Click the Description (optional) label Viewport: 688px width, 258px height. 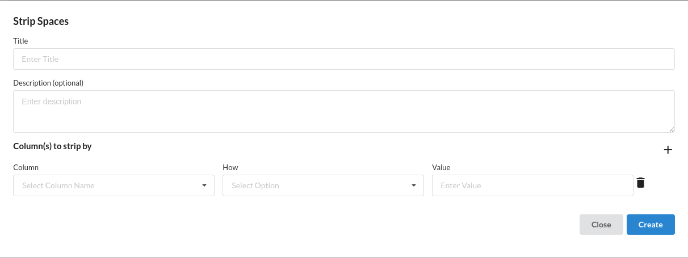tap(48, 83)
